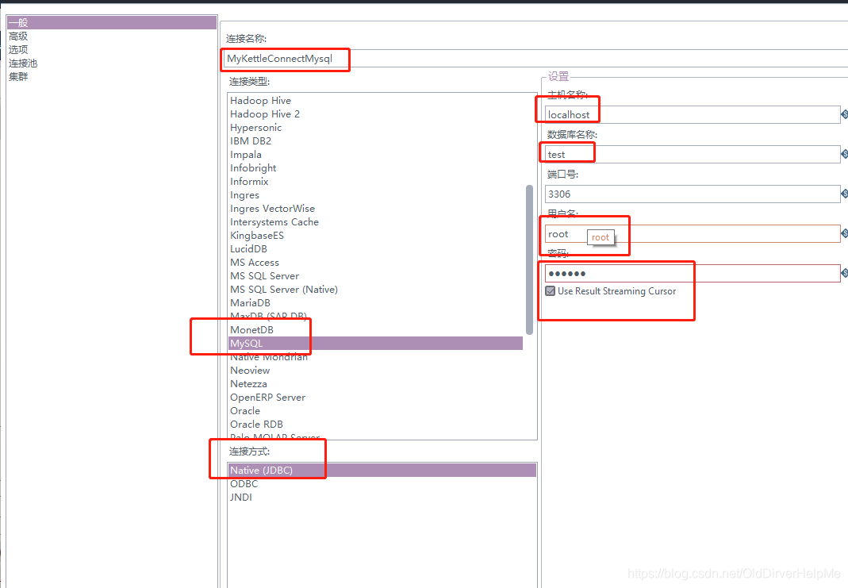
Task: Select Informix connection type
Action: (x=249, y=182)
